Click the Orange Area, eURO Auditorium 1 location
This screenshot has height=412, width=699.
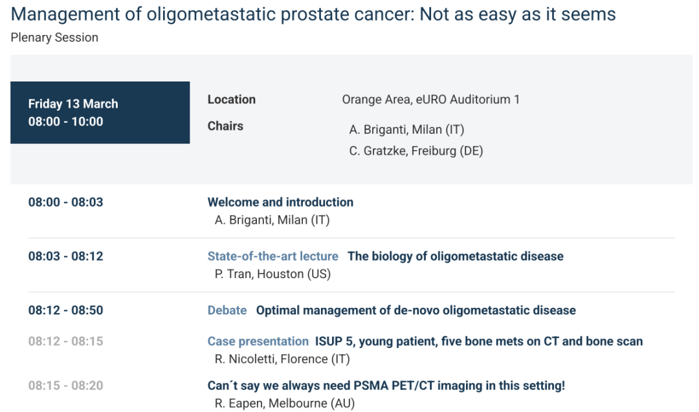[x=430, y=100]
